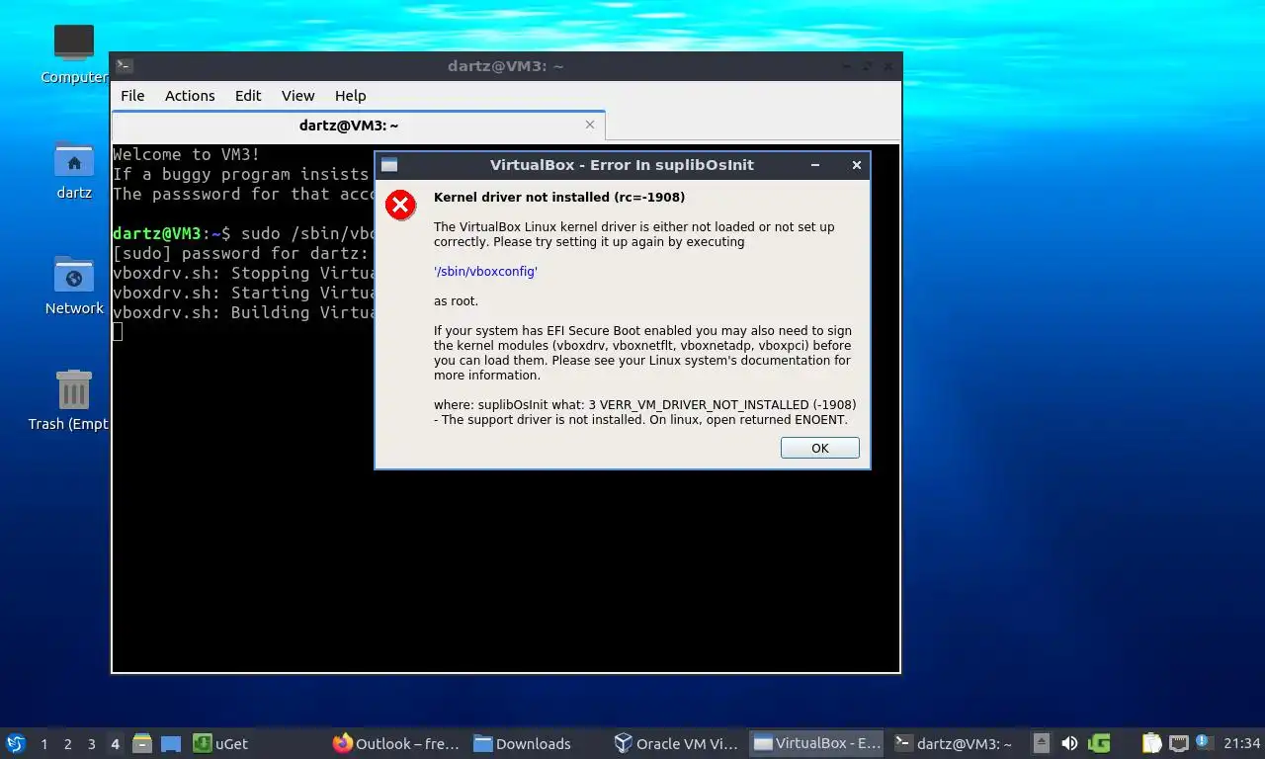
Task: Click the show desktop panel icon
Action: (171, 743)
